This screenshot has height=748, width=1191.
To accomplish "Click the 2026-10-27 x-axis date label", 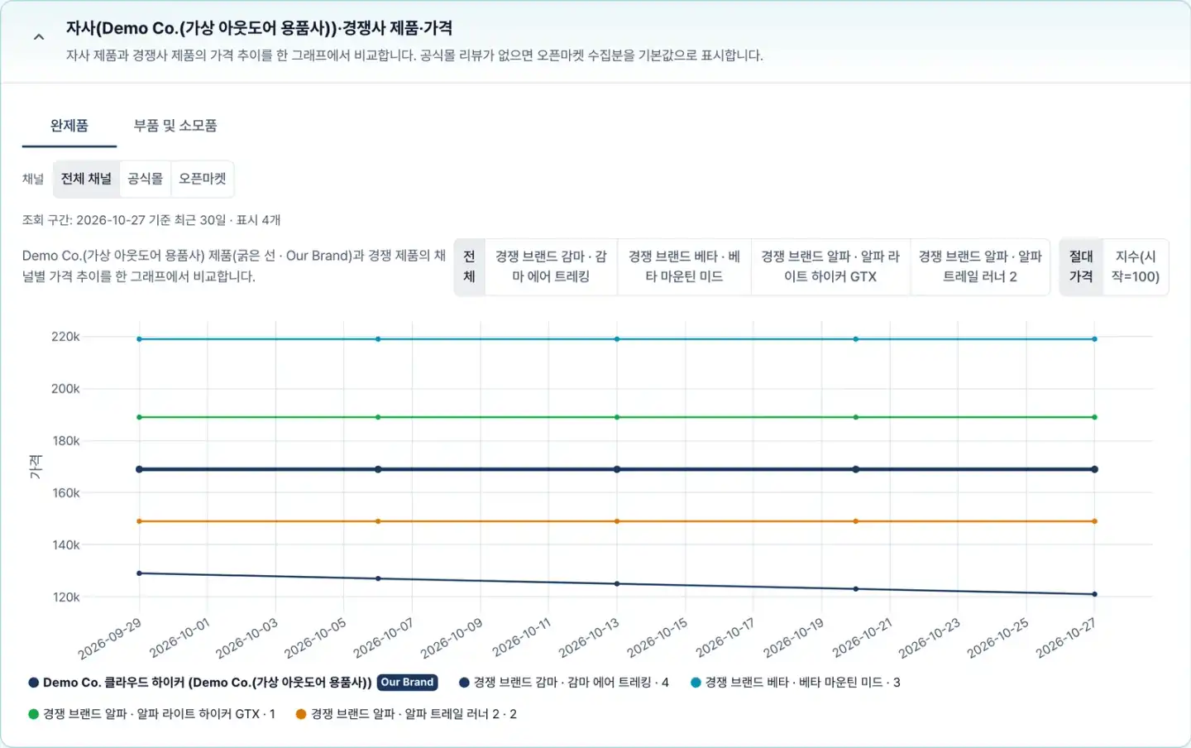I will coord(1065,639).
